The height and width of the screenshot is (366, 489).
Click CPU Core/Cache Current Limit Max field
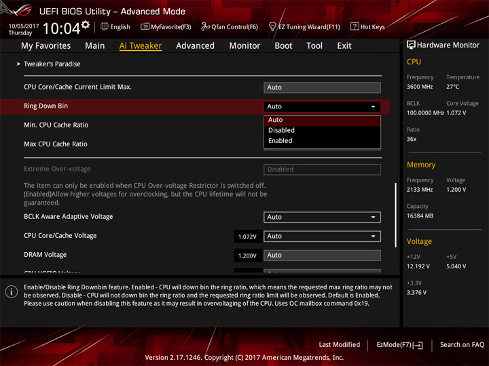point(322,87)
